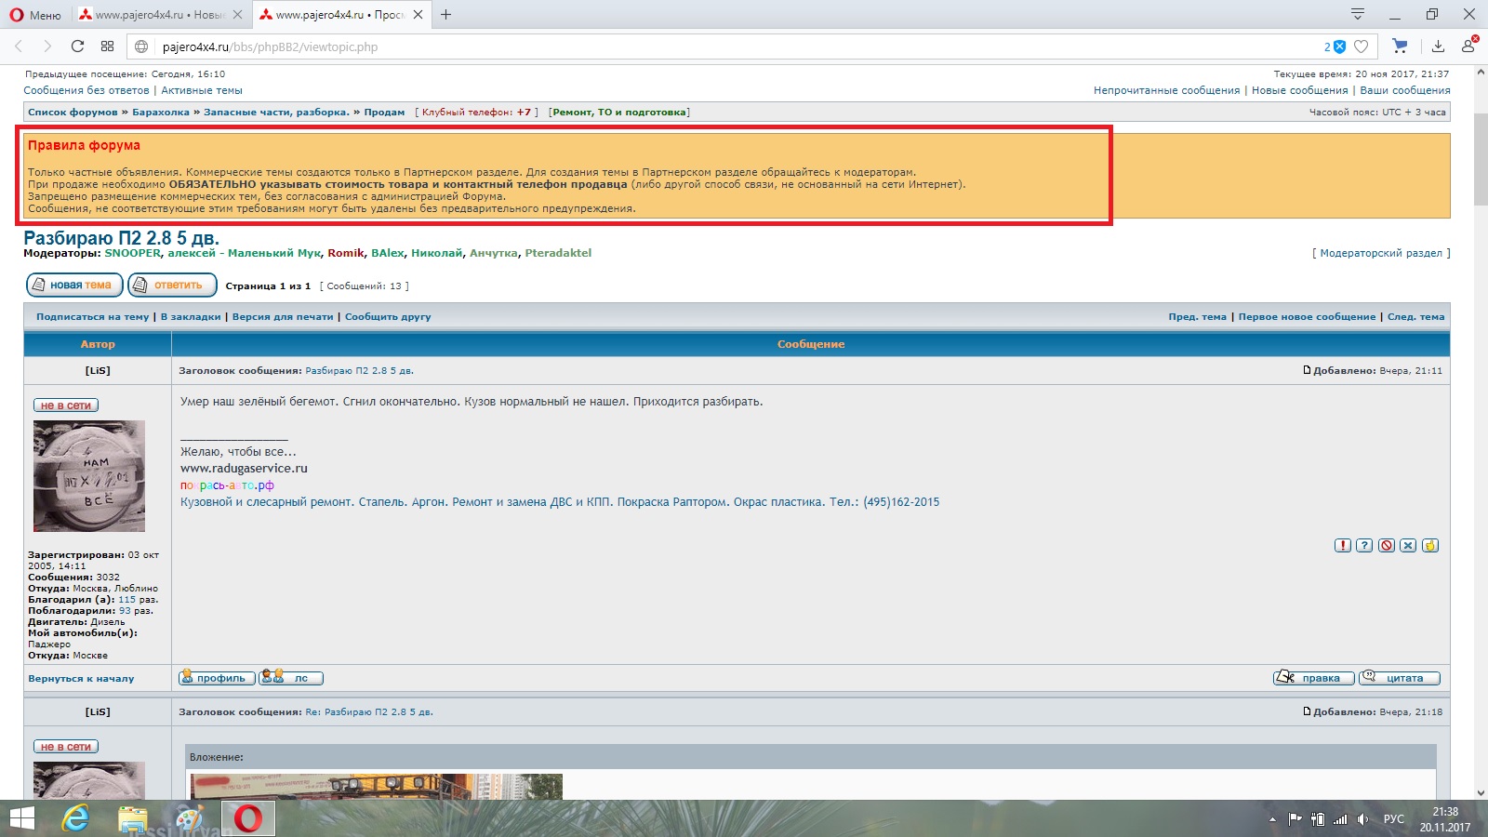
Task: Click the blue question mark post icon
Action: coord(1364,546)
